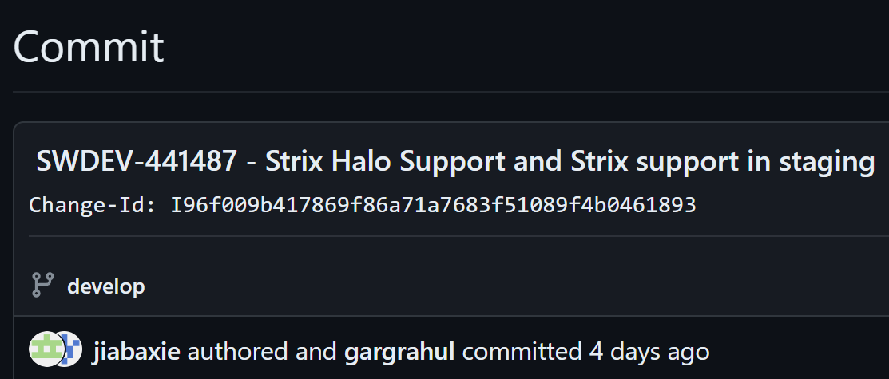Open the develop branch link
Screen dimensions: 889x379
[x=106, y=286]
